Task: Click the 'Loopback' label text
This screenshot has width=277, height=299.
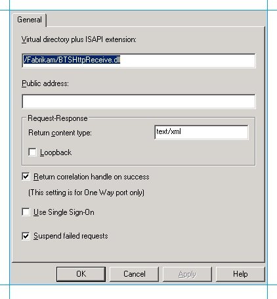Action: coord(56,152)
